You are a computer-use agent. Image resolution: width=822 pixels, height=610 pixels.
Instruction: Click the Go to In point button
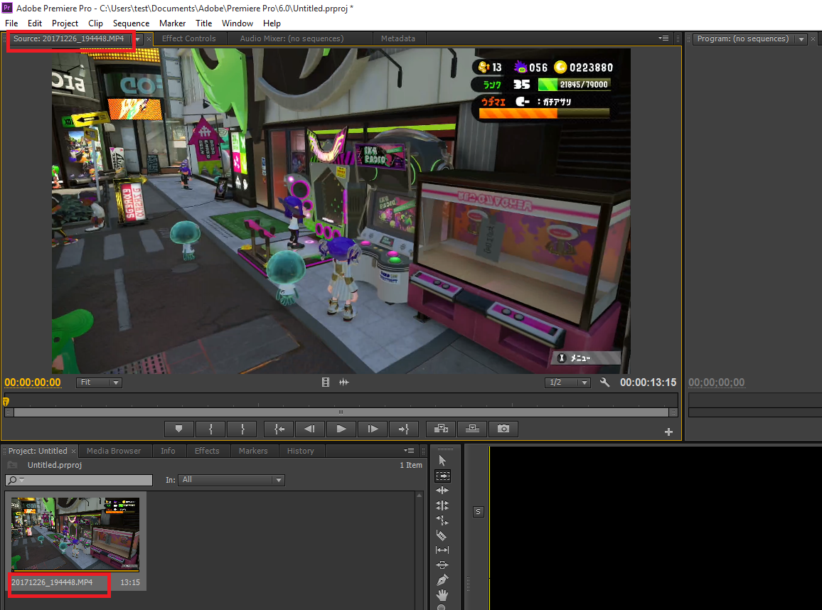tap(279, 429)
